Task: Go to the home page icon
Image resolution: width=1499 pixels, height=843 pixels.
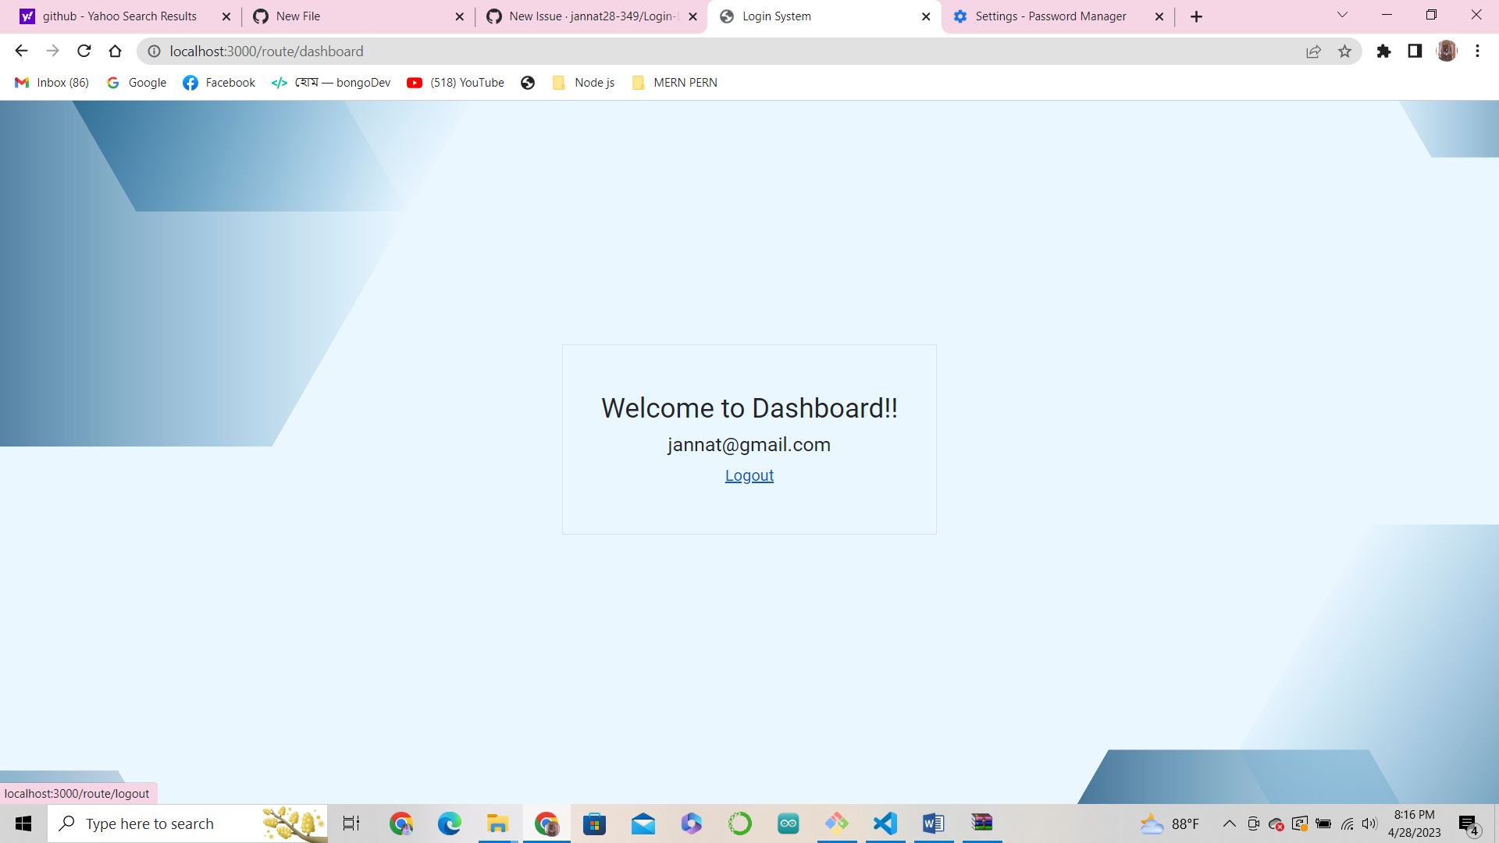Action: pos(115,52)
